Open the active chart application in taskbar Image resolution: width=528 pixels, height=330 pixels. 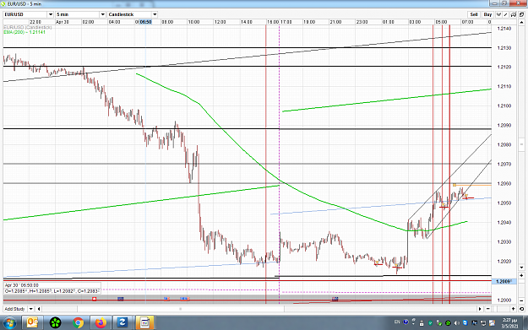pyautogui.click(x=144, y=323)
